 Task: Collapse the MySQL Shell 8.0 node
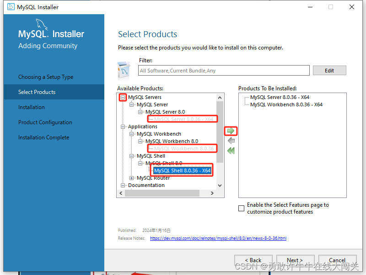[140, 163]
